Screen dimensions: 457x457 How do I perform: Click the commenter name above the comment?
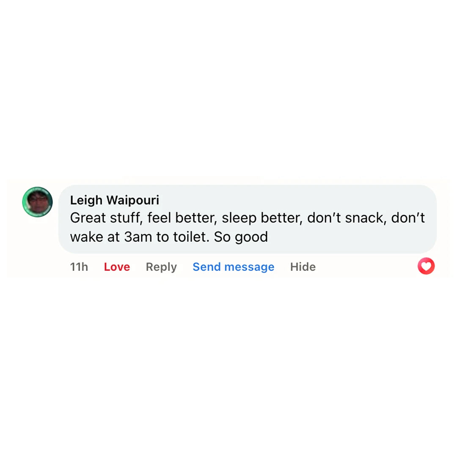[114, 200]
